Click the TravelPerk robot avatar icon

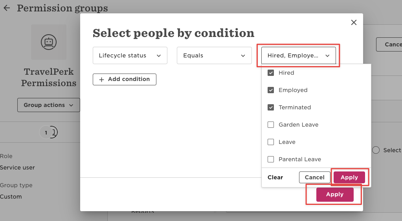point(49,42)
